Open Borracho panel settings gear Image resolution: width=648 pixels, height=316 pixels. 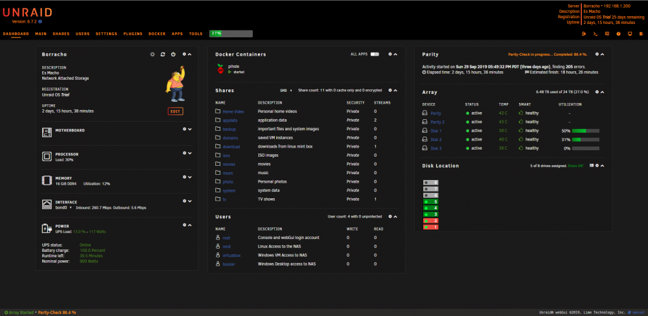click(x=184, y=54)
